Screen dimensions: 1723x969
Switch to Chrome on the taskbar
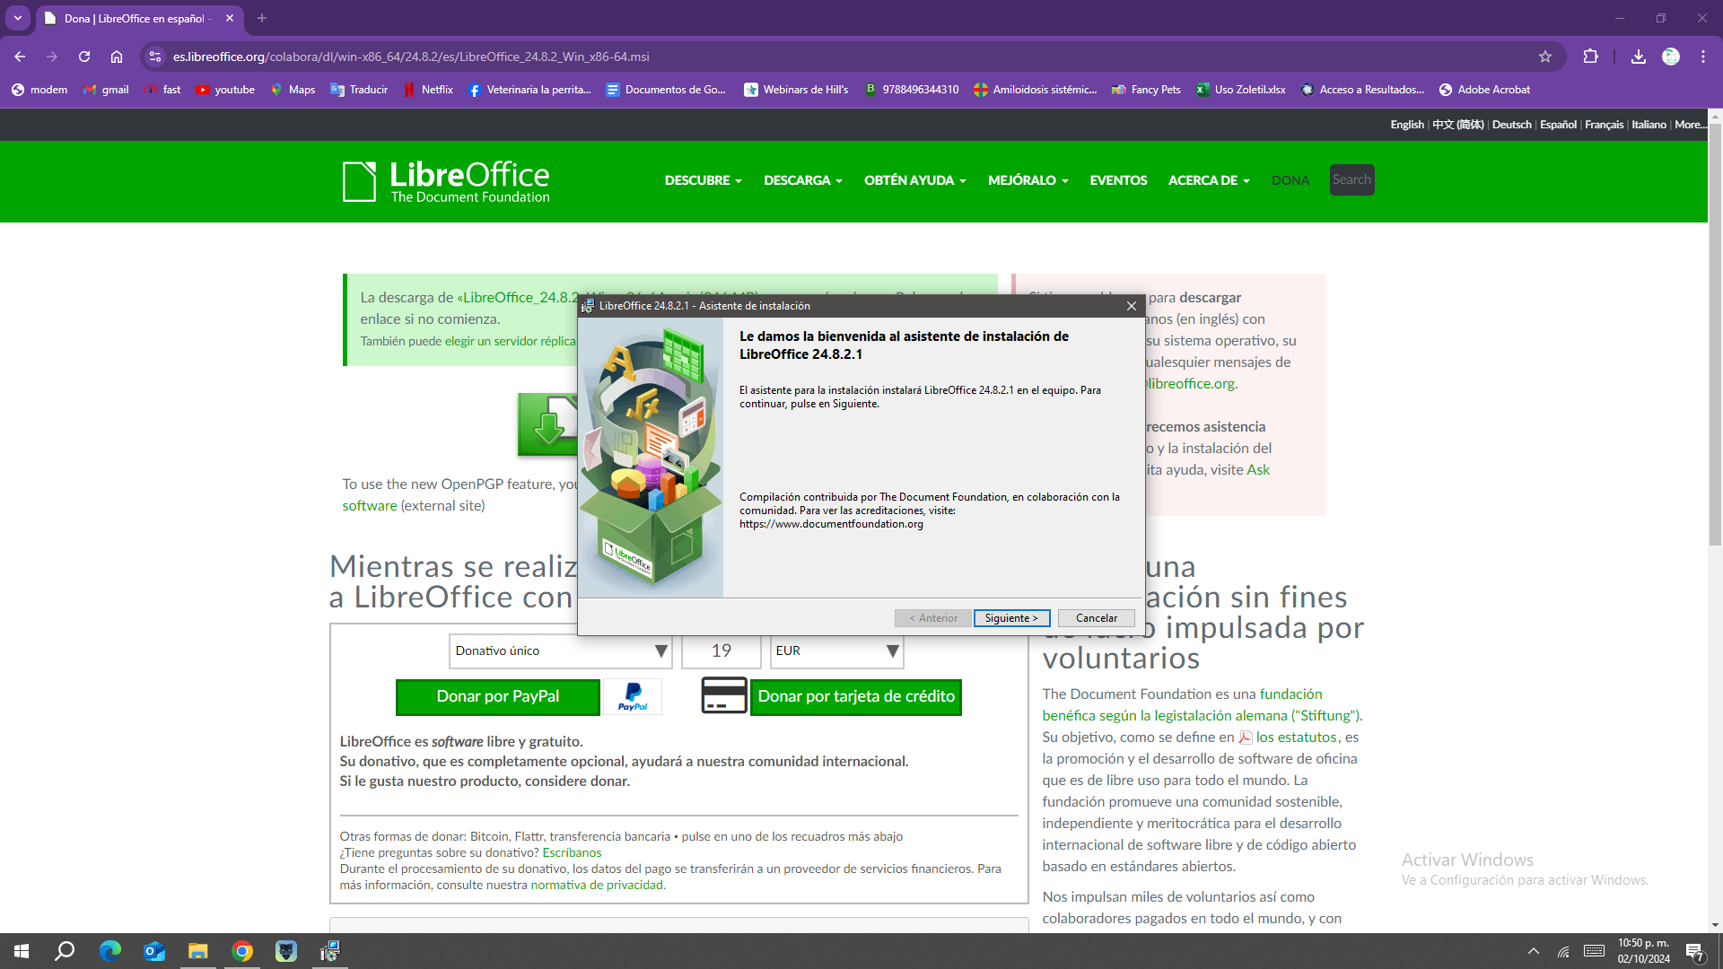click(242, 951)
